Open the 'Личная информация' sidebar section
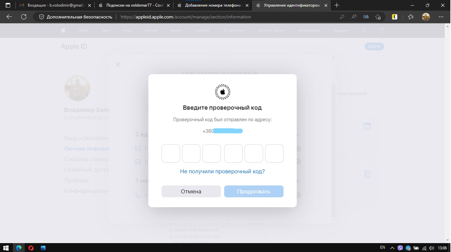 [x=86, y=149]
